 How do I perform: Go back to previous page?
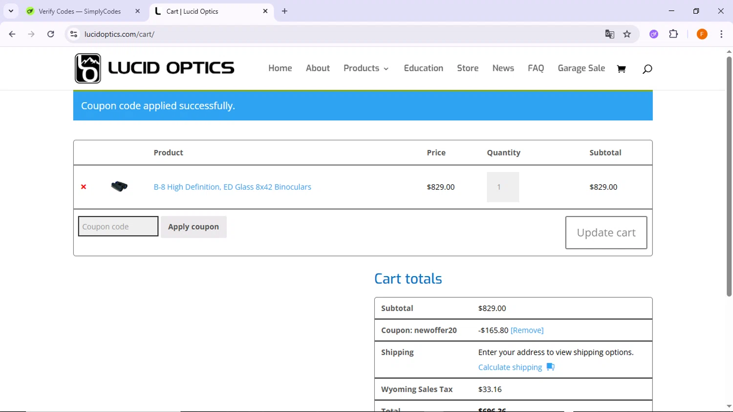tap(12, 34)
